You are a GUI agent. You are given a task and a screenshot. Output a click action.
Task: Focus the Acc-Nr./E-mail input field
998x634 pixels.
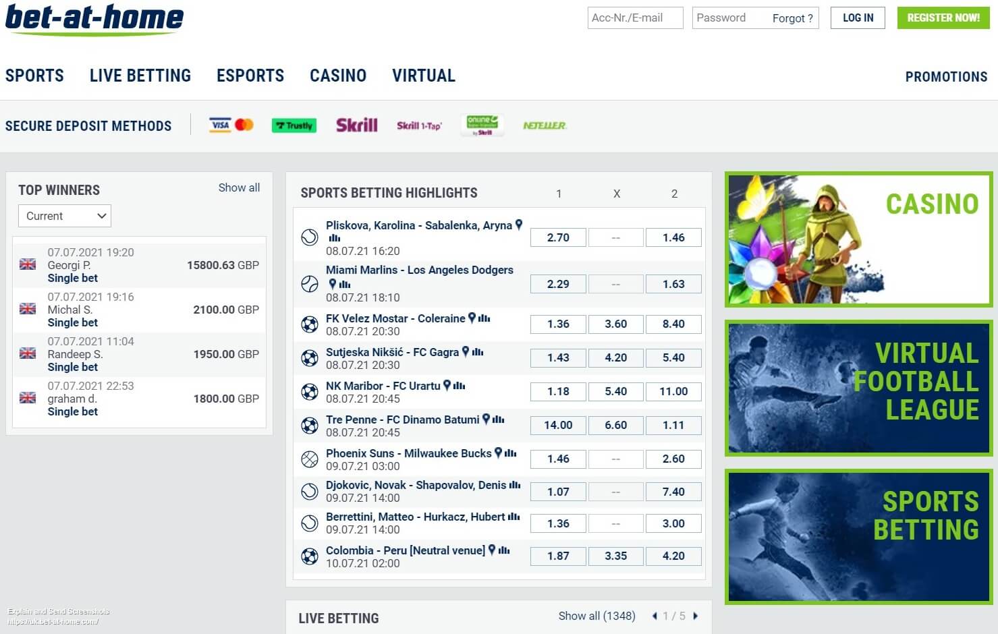coord(635,18)
